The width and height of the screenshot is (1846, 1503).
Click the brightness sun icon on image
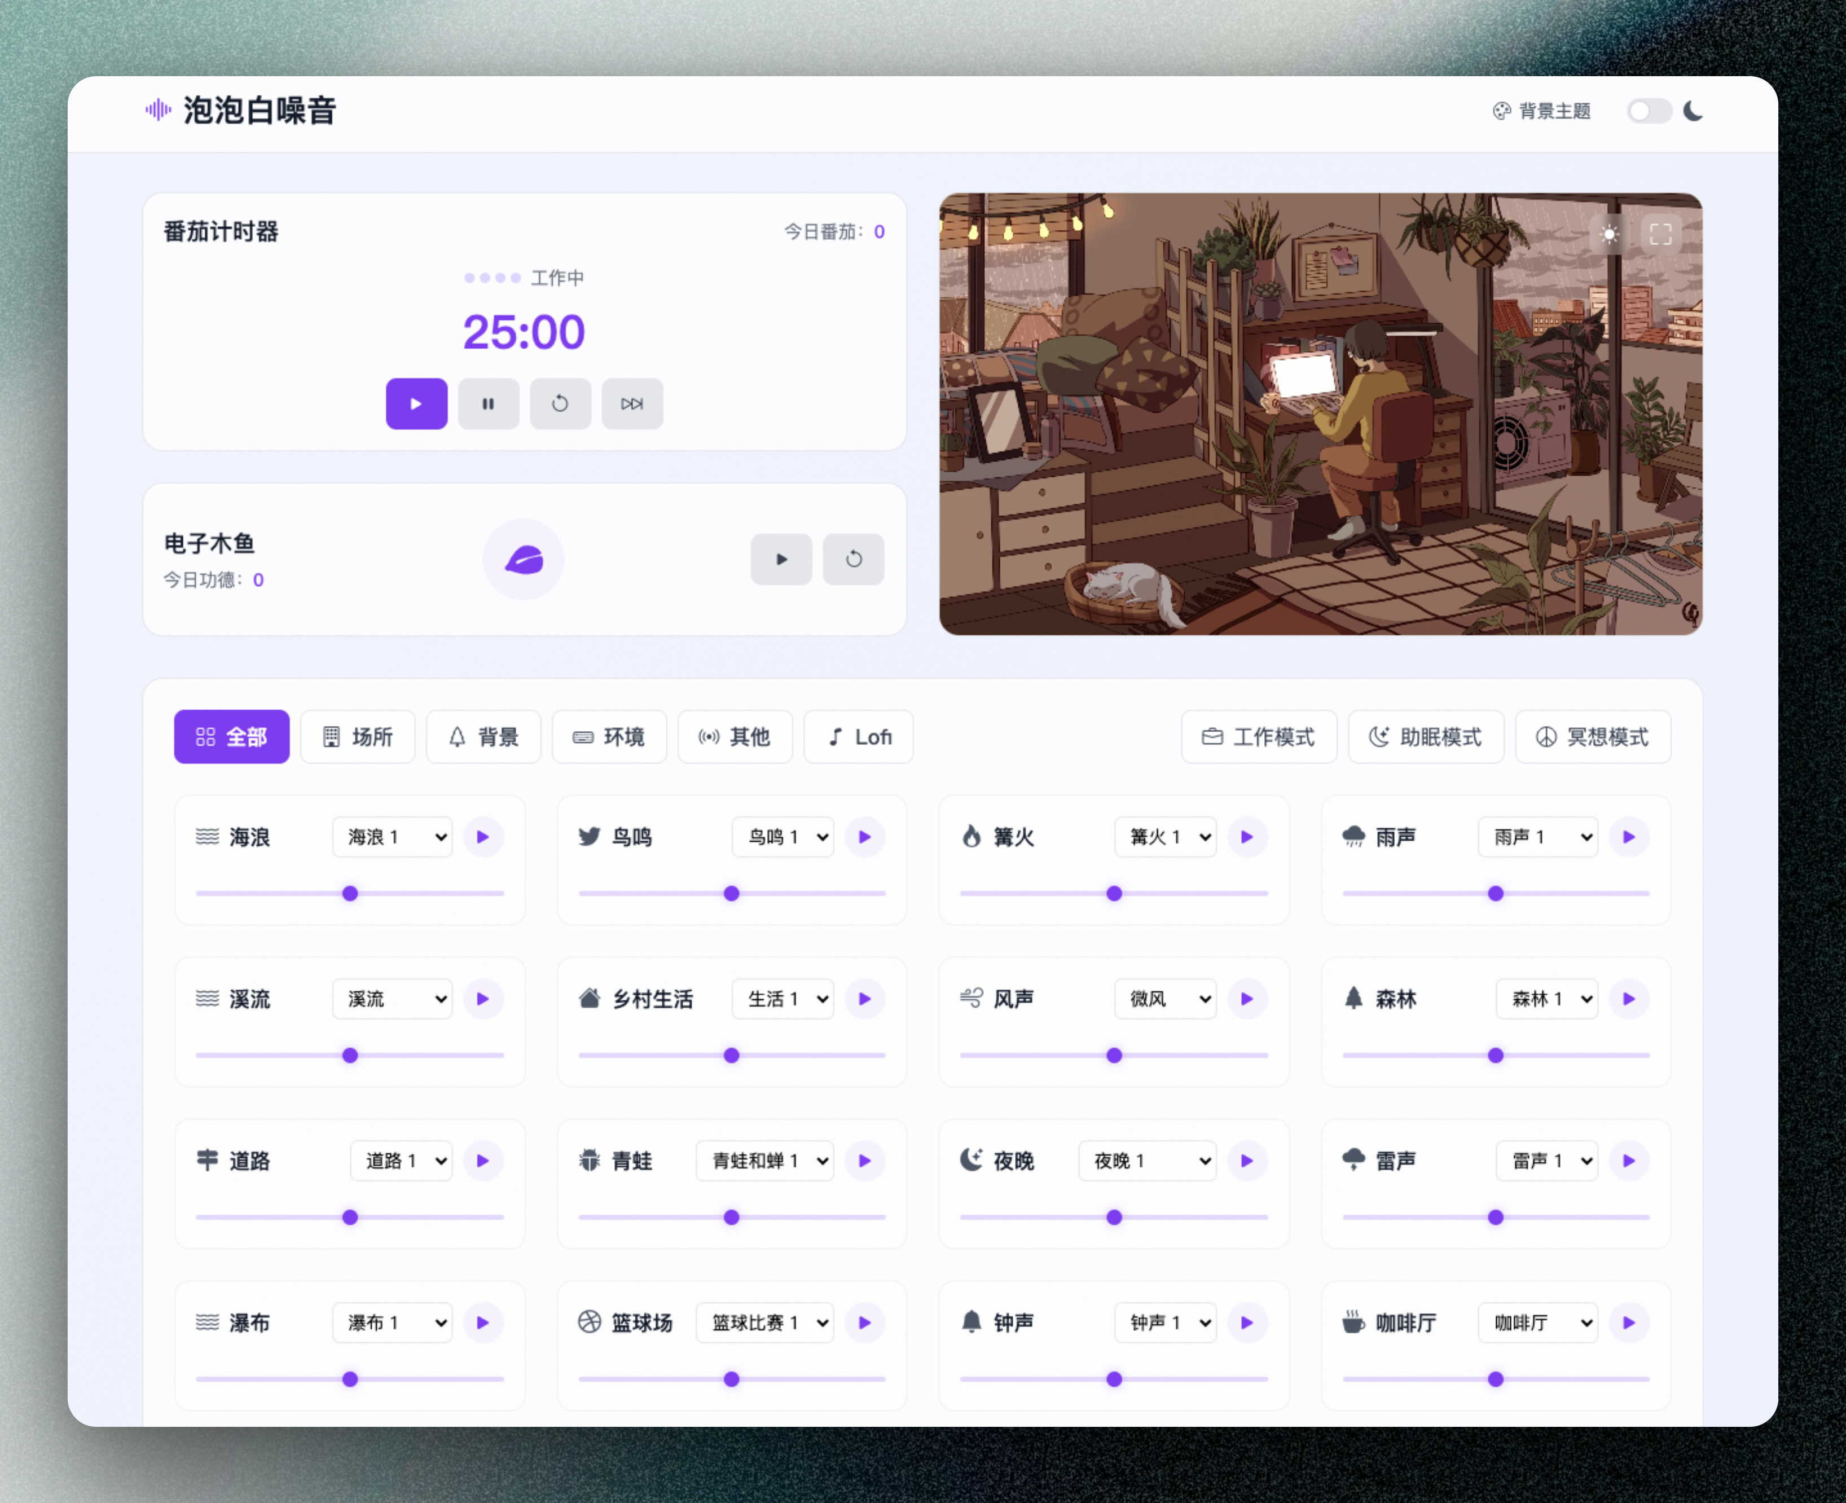tap(1610, 235)
